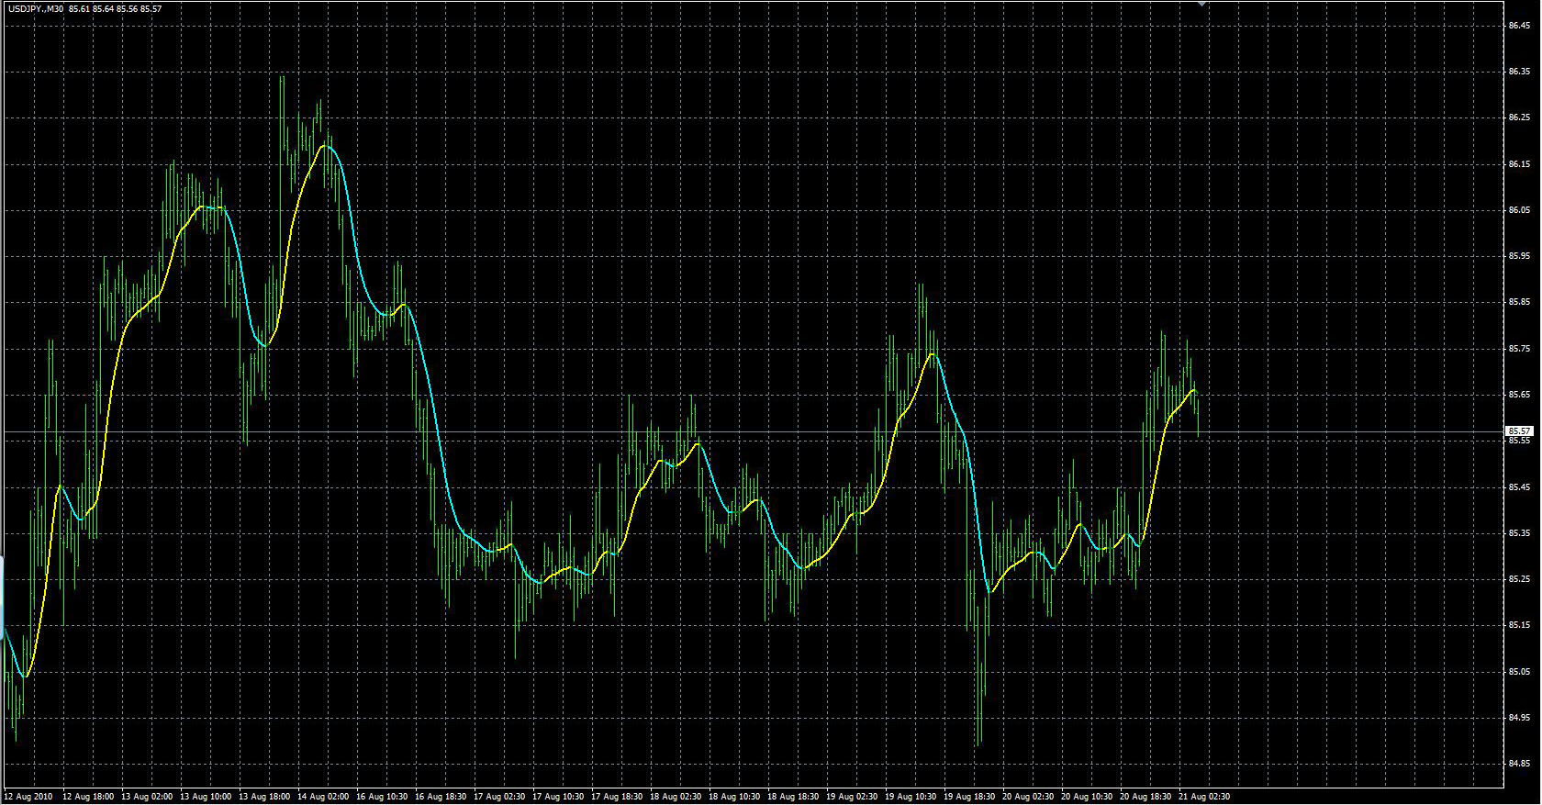Click the 86.45 price axis label
The image size is (1542, 805).
pyautogui.click(x=1519, y=26)
